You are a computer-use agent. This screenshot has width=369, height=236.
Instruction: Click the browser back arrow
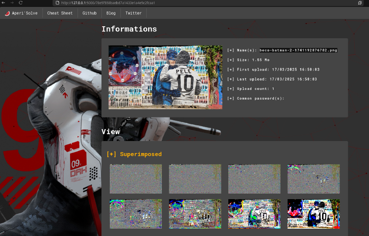[4, 3]
